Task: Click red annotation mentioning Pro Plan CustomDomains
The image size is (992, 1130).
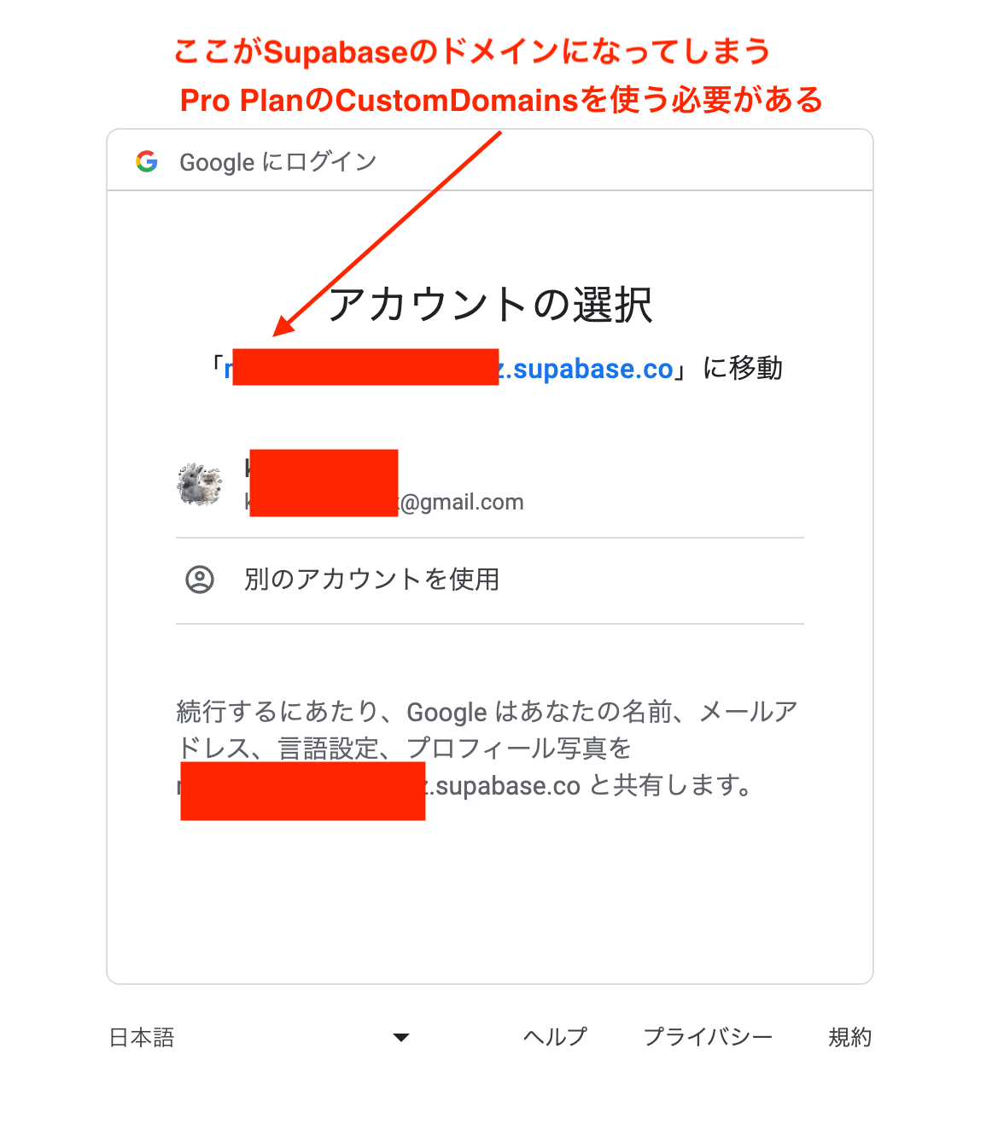Action: [501, 100]
